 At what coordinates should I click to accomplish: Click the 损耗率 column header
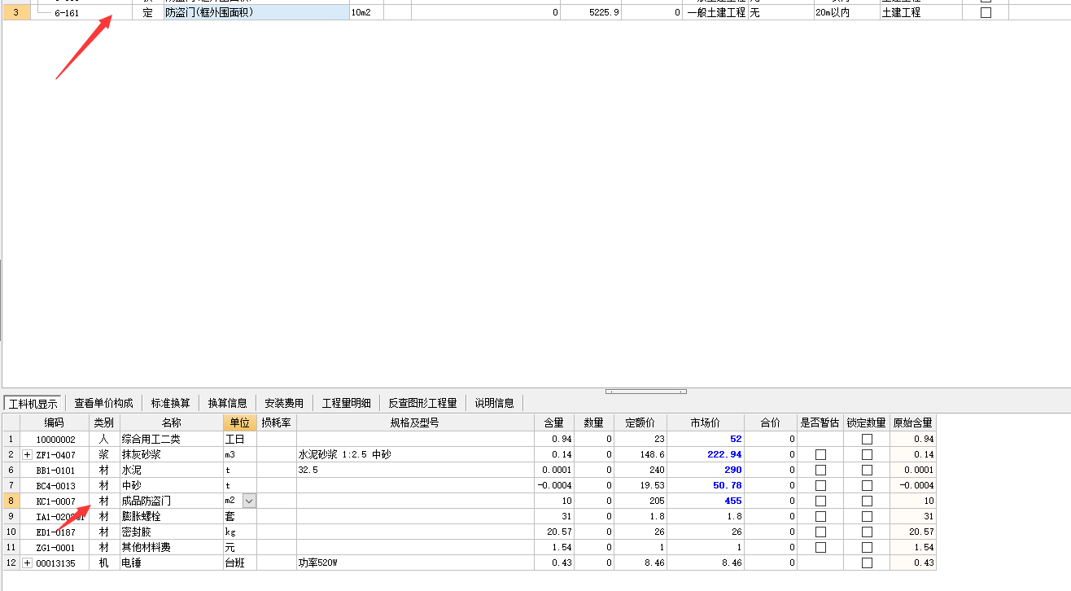277,423
